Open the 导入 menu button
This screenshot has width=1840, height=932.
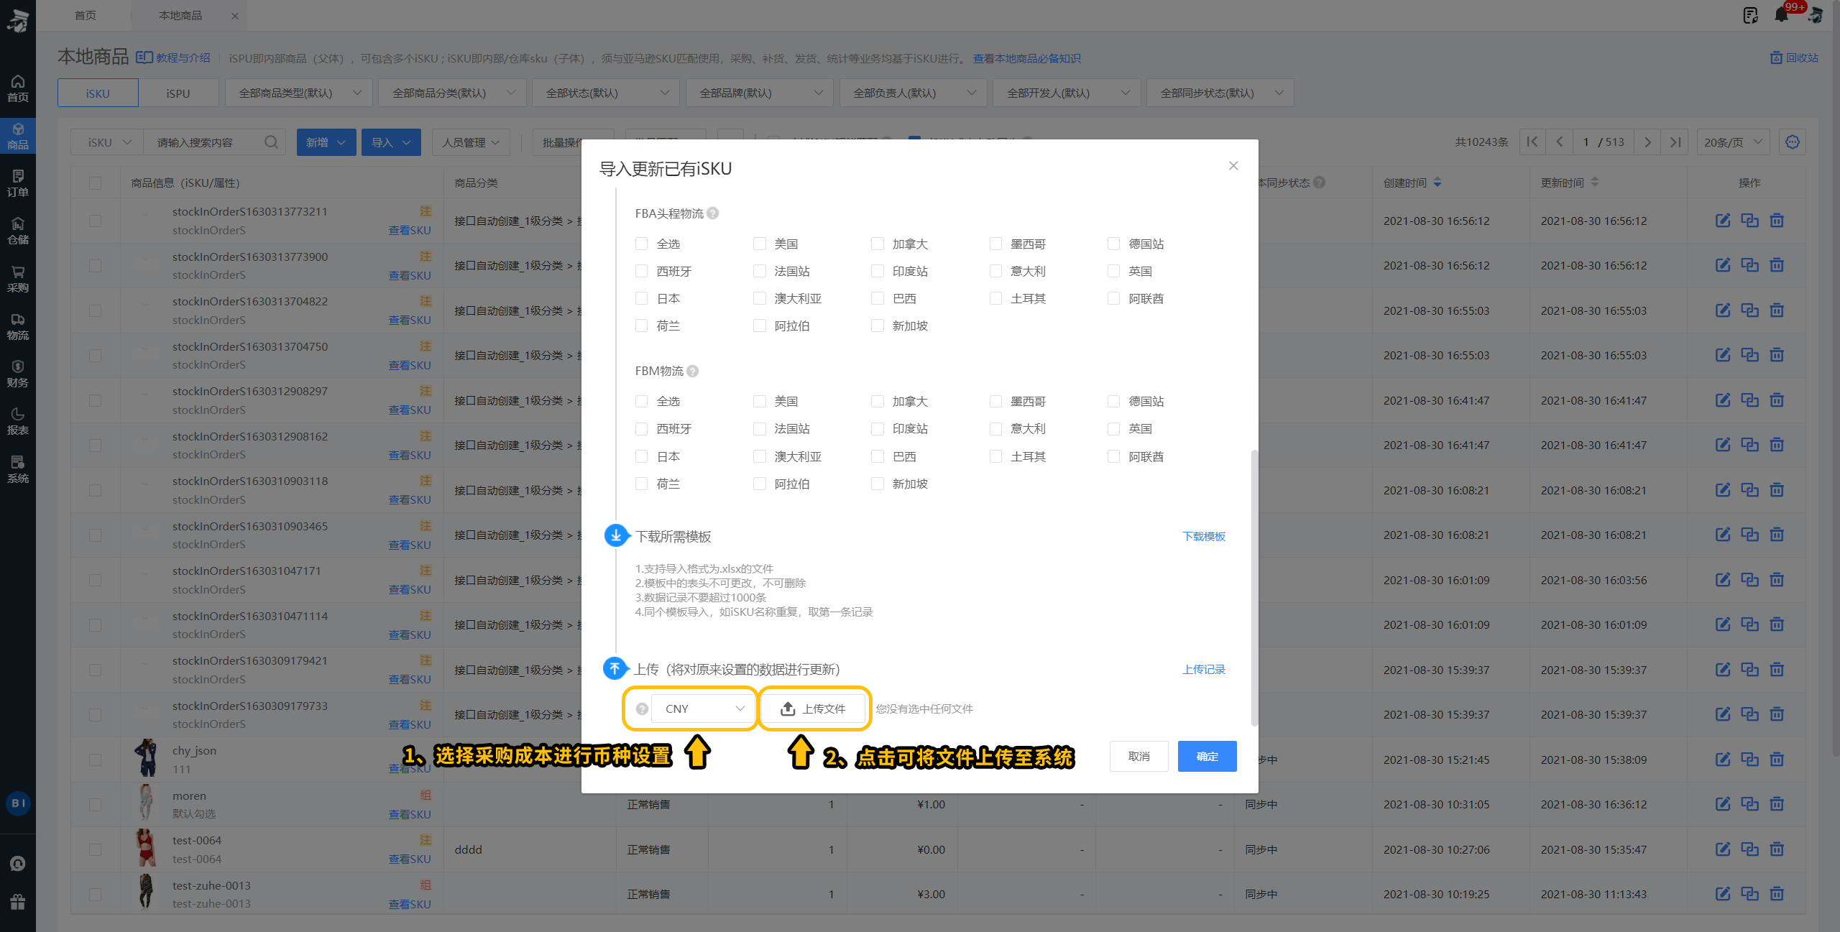pos(391,142)
